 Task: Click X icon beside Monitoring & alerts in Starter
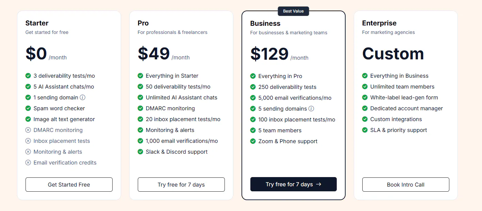(x=28, y=152)
